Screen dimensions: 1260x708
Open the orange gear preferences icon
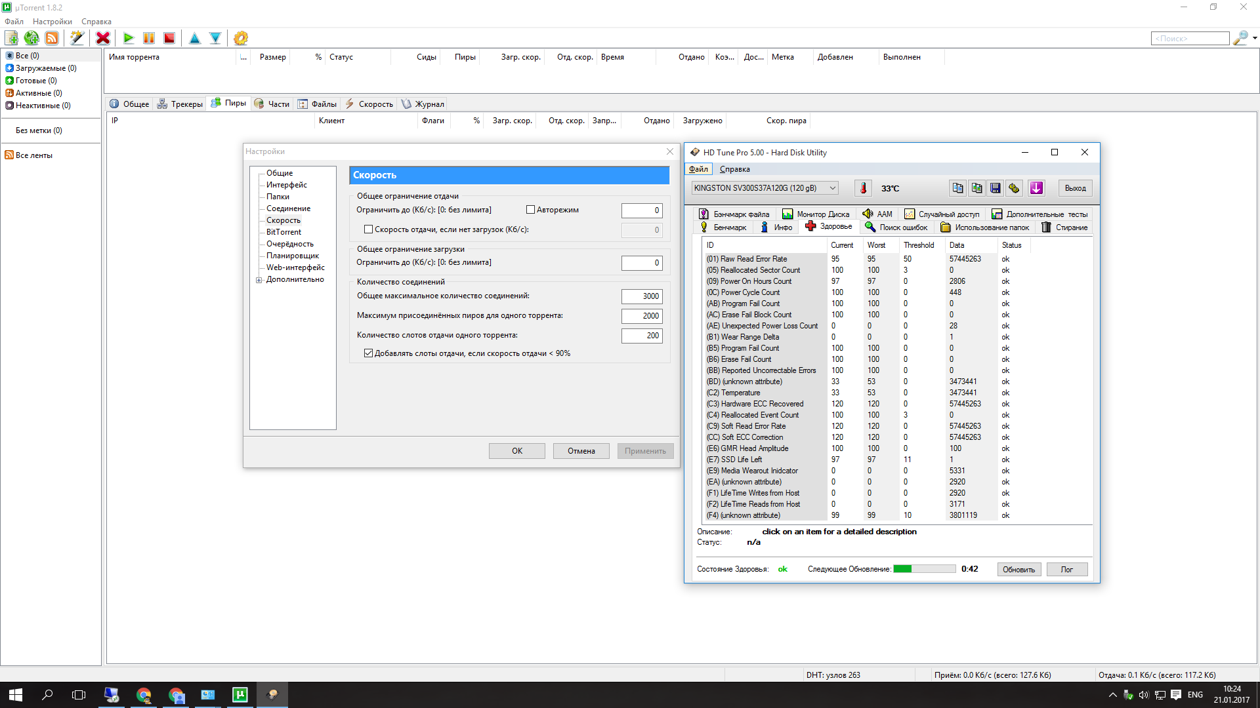coord(241,38)
